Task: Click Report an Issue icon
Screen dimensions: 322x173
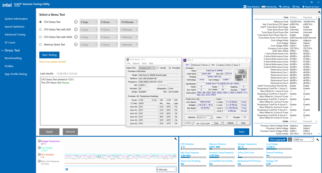Action: (x=303, y=7)
